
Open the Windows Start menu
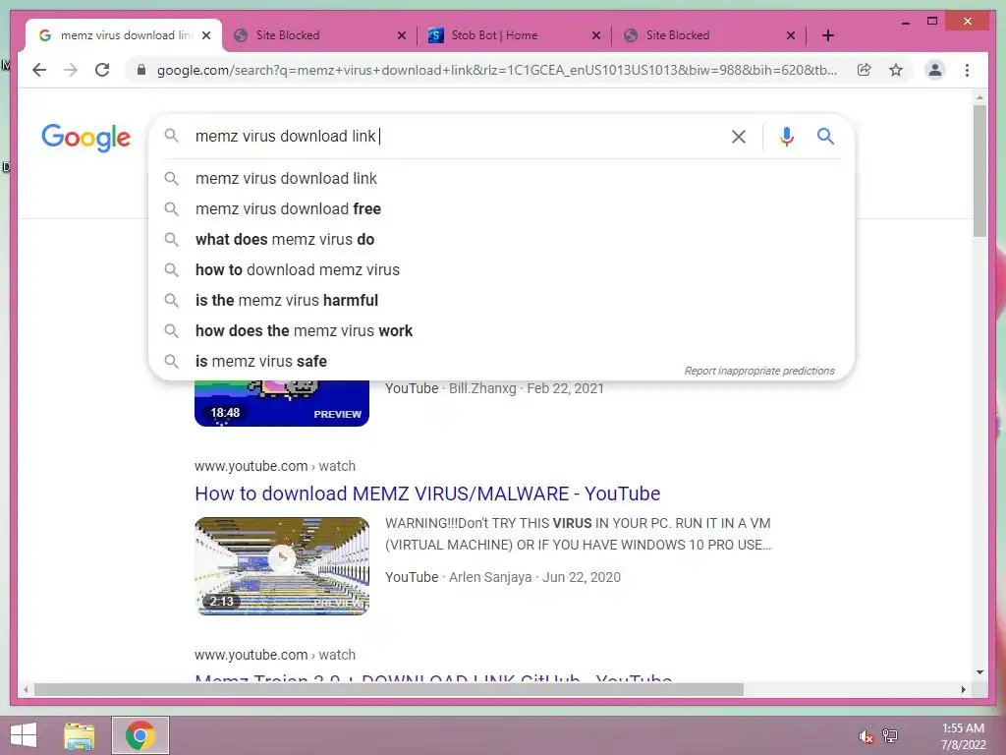click(24, 735)
